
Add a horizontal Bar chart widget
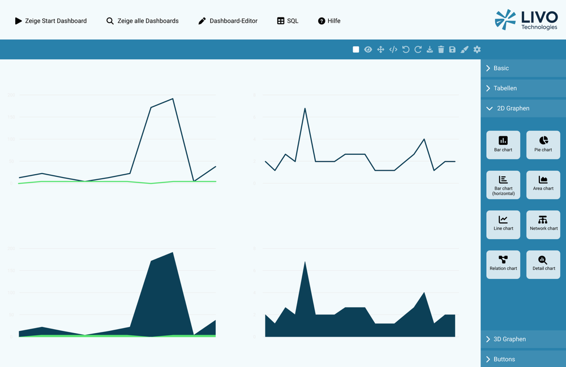click(503, 184)
